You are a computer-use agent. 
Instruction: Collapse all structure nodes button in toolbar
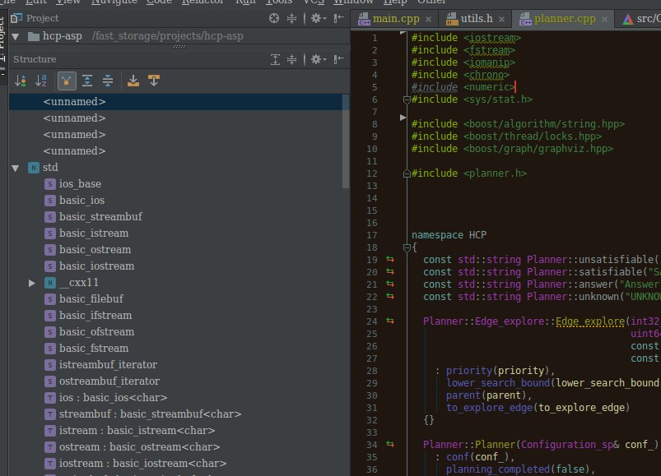click(108, 81)
